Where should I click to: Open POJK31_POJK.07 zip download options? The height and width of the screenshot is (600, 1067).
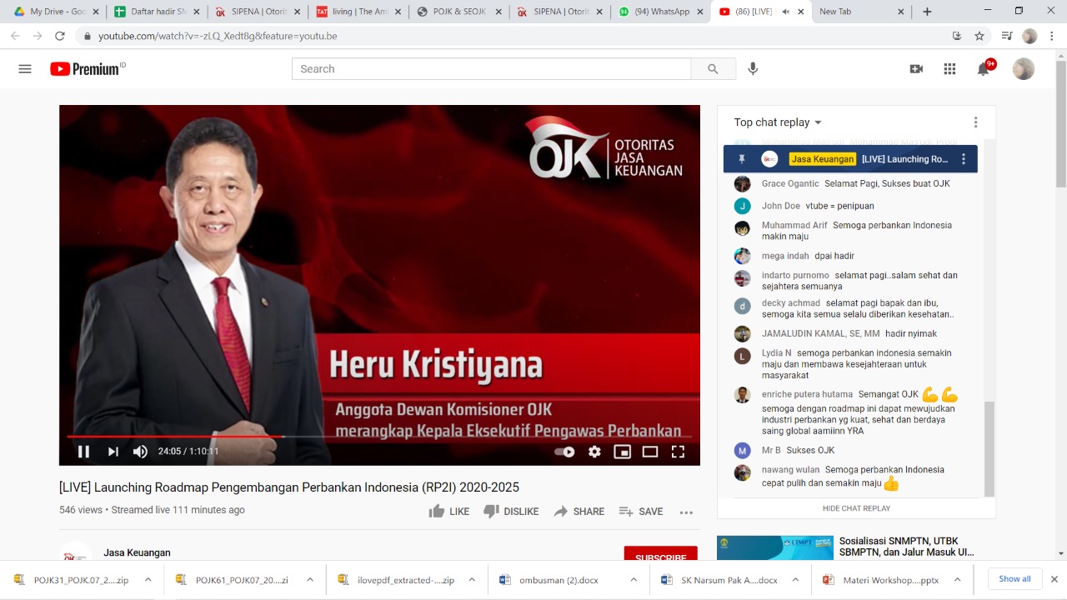pyautogui.click(x=148, y=580)
